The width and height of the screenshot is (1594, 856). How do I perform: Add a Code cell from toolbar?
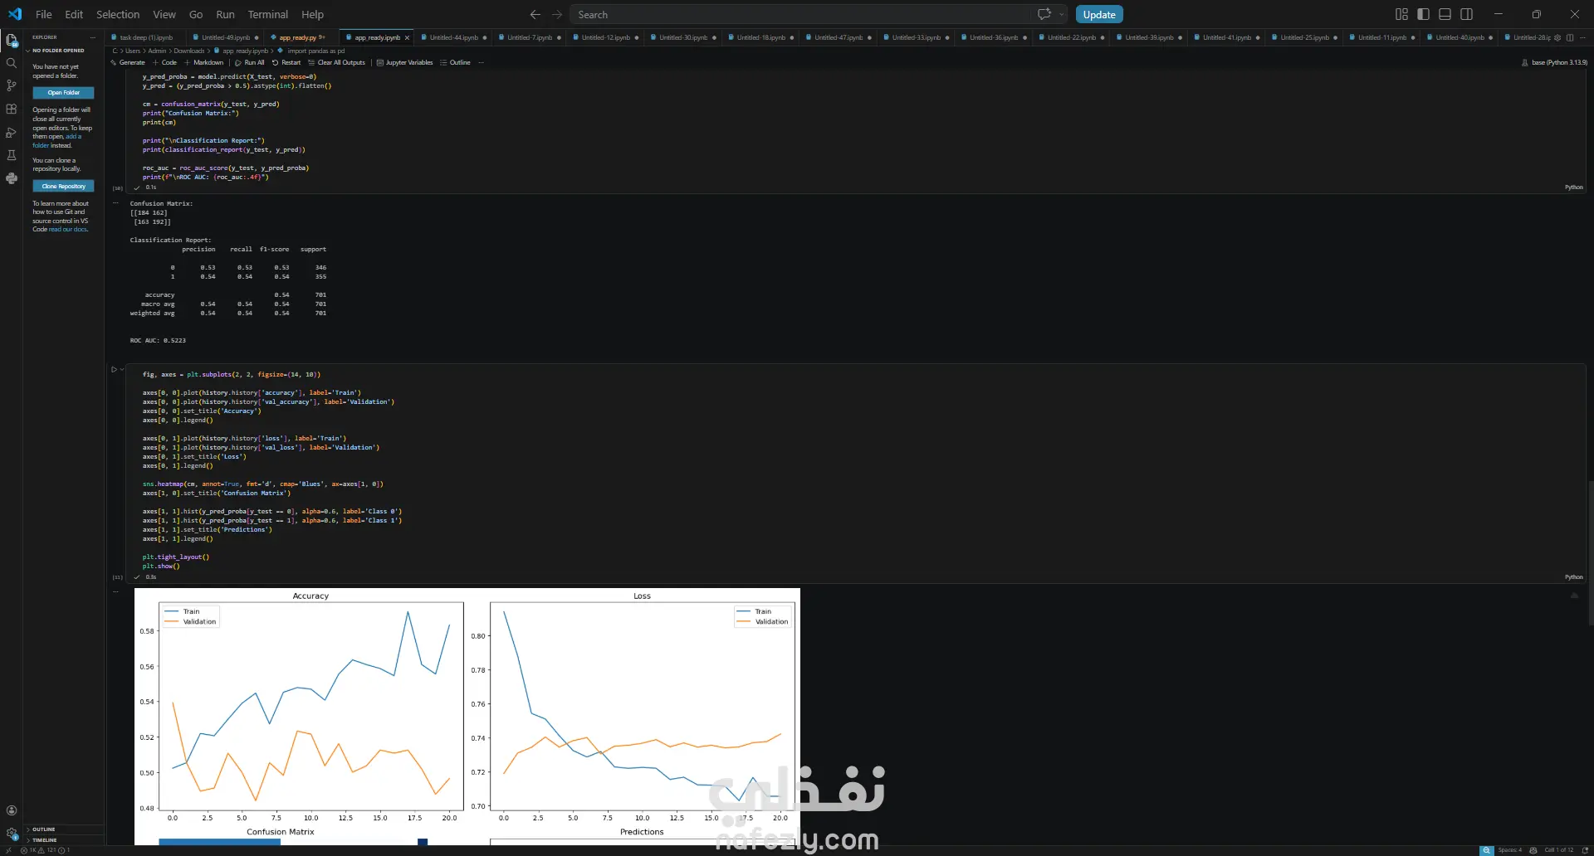164,62
